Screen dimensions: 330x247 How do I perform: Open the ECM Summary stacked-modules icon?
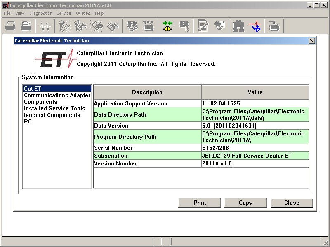132,26
